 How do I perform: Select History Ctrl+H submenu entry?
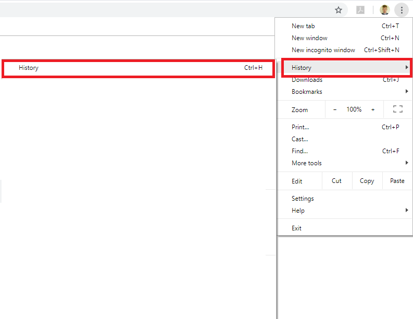pos(138,68)
